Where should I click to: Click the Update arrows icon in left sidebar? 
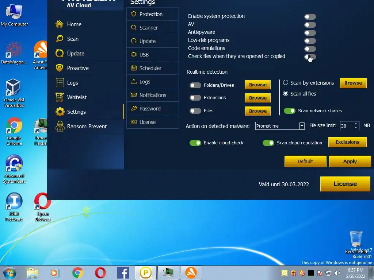click(60, 53)
